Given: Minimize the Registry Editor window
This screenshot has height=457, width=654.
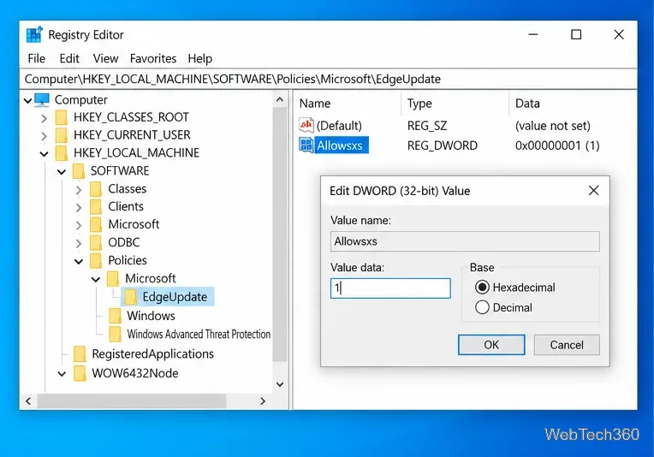Looking at the screenshot, I should (x=533, y=34).
